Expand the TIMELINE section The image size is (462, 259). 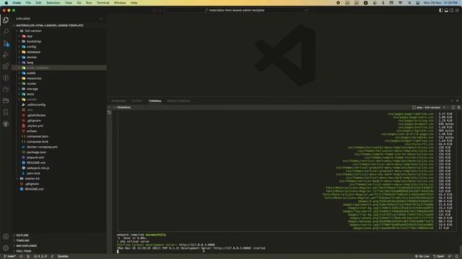coord(22,240)
